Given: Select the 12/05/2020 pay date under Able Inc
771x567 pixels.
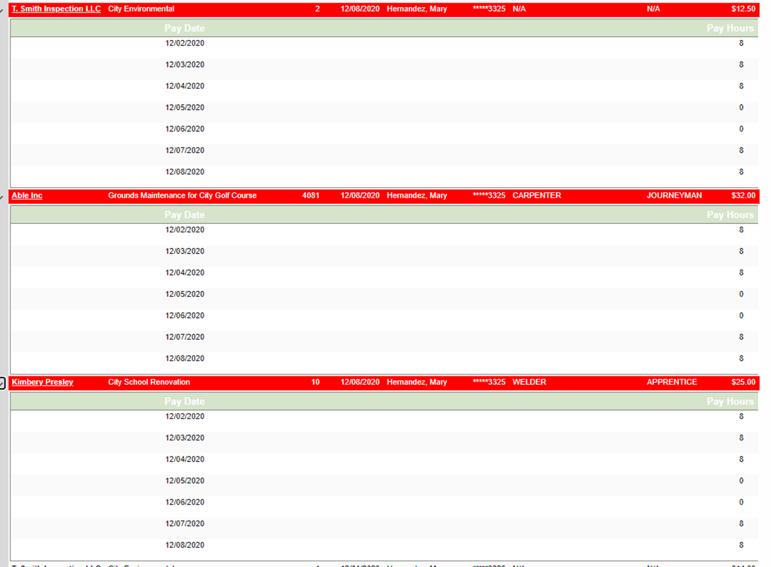Looking at the screenshot, I should (x=185, y=294).
